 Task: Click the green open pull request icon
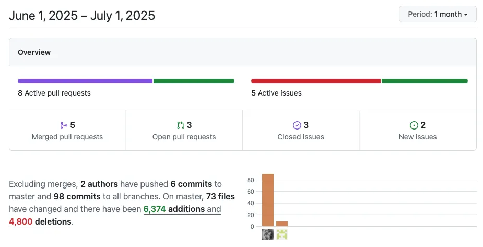pyautogui.click(x=181, y=125)
